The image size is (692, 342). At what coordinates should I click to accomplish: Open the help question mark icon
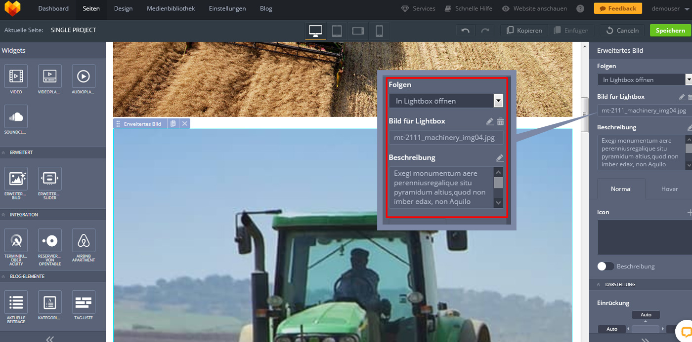580,8
